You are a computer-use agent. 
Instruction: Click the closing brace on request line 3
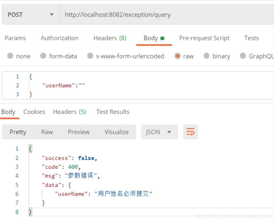(x=31, y=94)
